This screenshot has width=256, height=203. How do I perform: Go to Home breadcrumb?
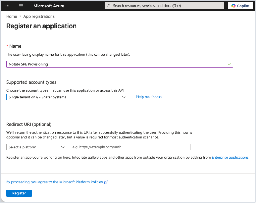[12, 16]
